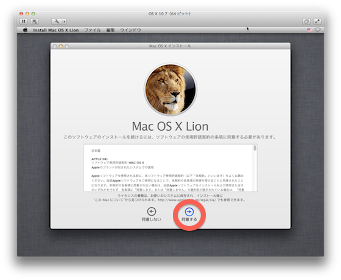Zoom the OS X 10.7 VM window

point(33,13)
